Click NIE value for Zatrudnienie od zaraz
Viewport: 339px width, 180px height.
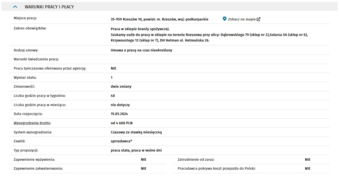pyautogui.click(x=308, y=160)
